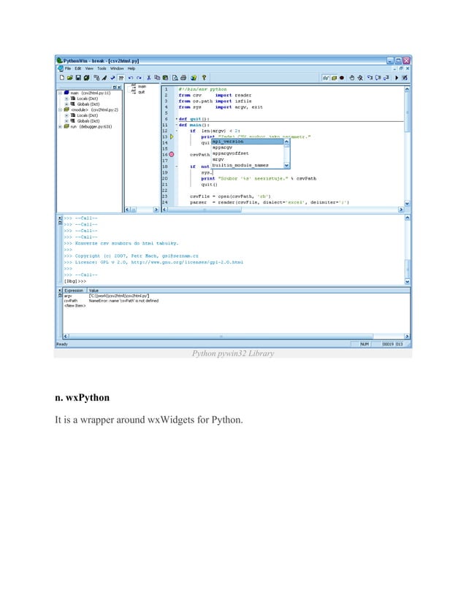Select the main entry in the function browser
Image resolution: width=466 pixels, height=603 pixels.
(x=142, y=87)
